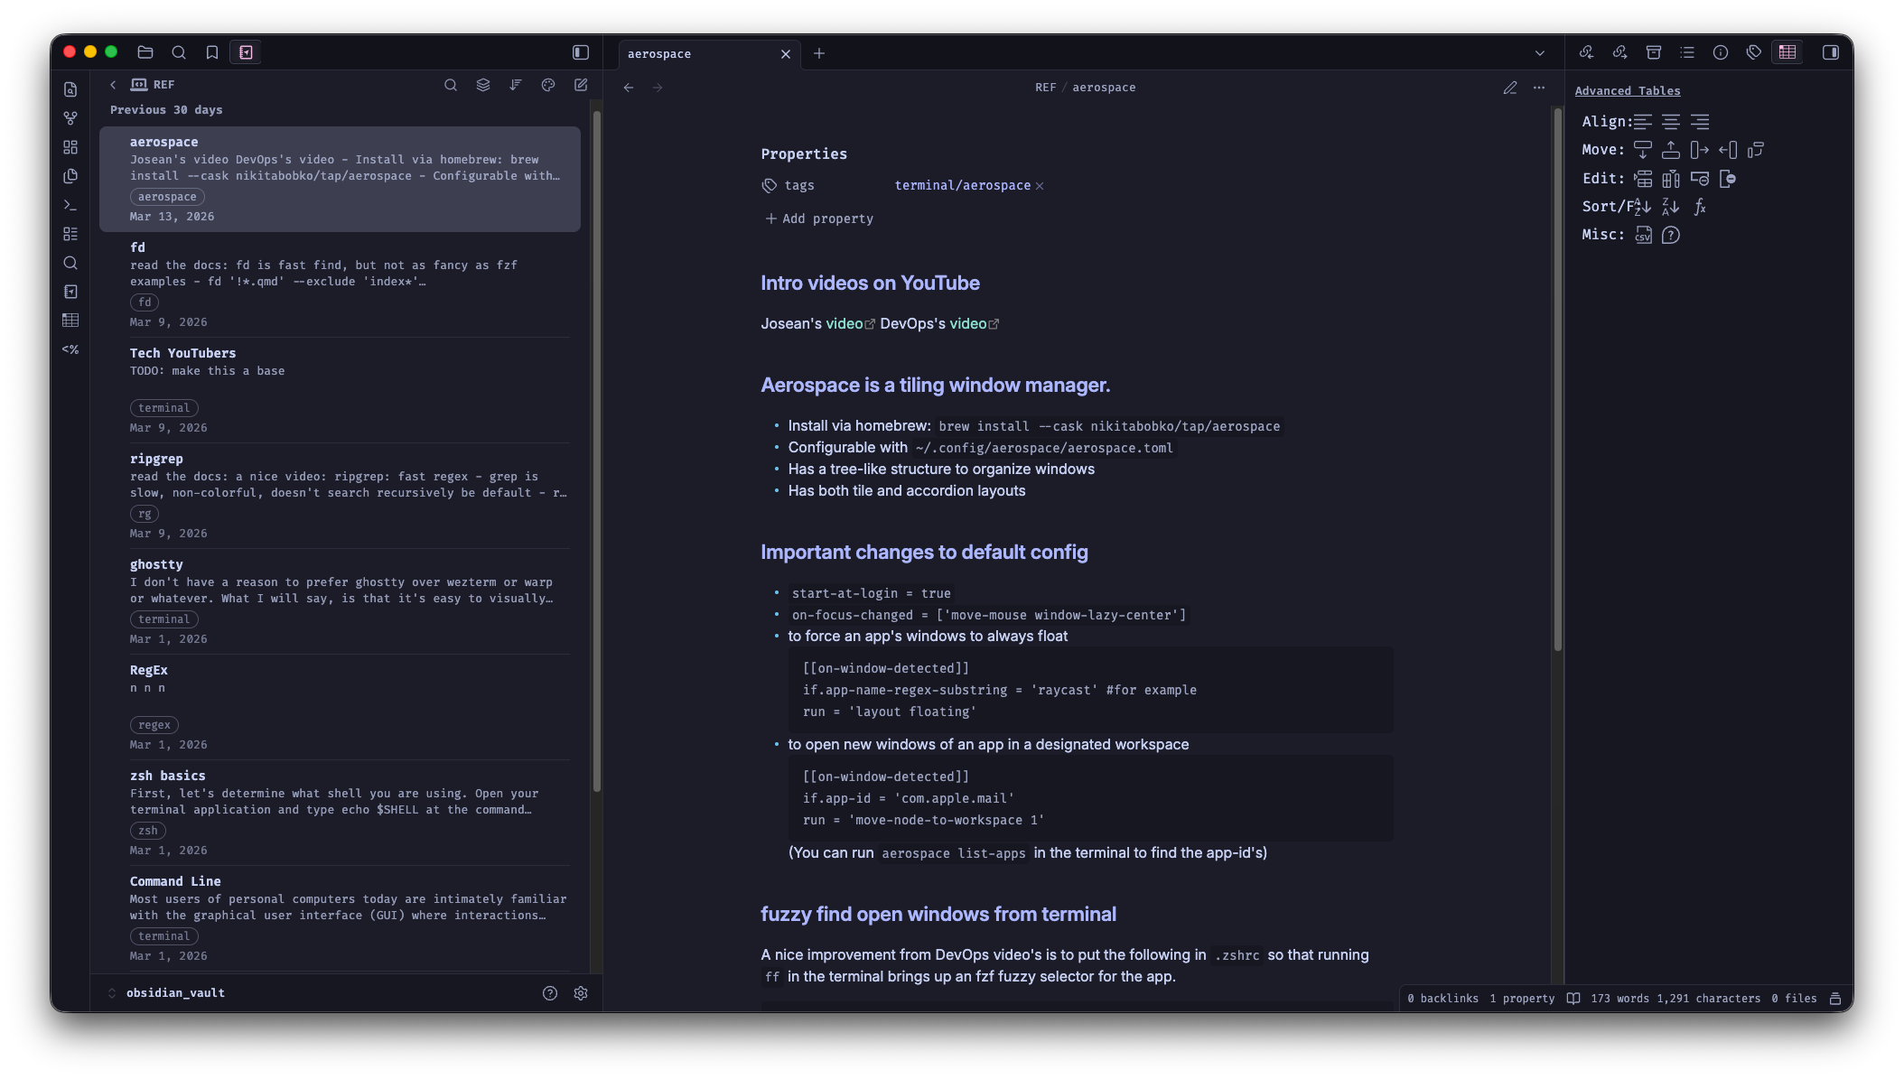The width and height of the screenshot is (1904, 1079).
Task: Click REF in the breadcrumb path
Action: pyautogui.click(x=1045, y=88)
